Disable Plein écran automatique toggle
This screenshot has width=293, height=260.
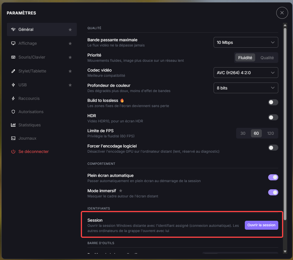tap(273, 177)
